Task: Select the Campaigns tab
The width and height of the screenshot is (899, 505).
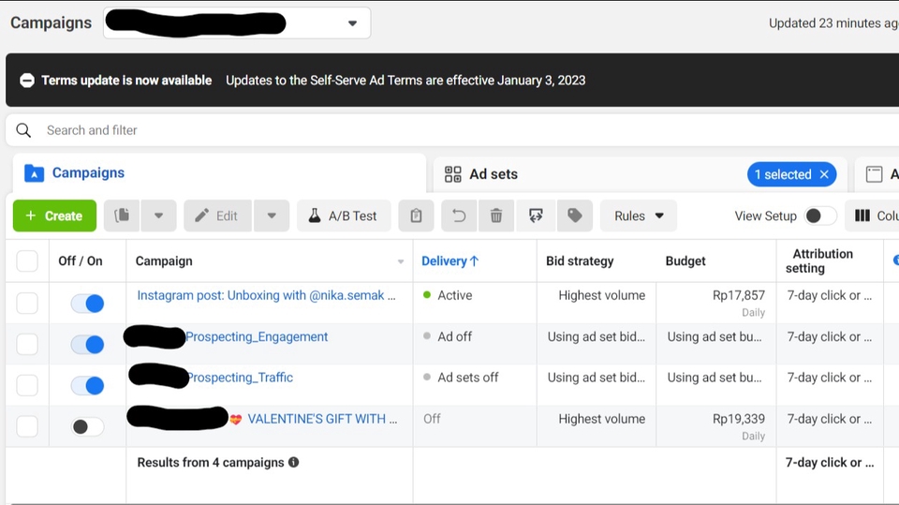Action: point(88,172)
